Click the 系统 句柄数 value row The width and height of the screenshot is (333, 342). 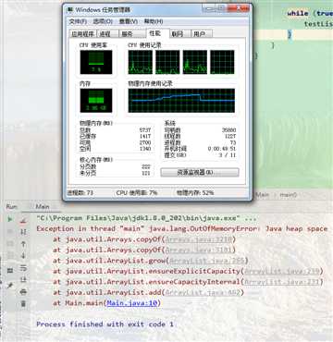(x=200, y=130)
